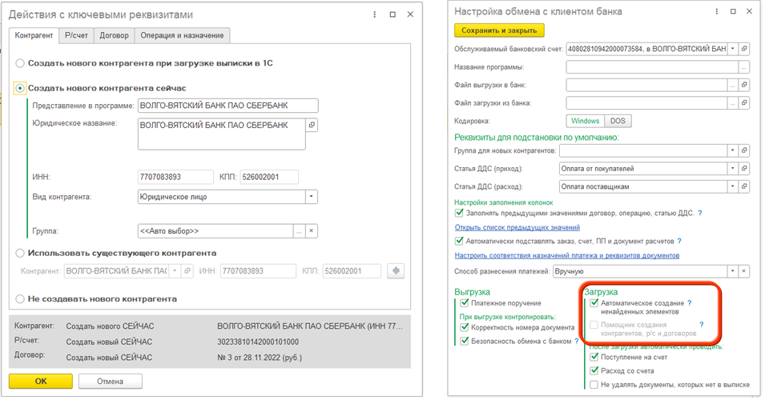The image size is (769, 400).
Task: Select 'Не создавать нового контрагента' option
Action: coord(20,299)
